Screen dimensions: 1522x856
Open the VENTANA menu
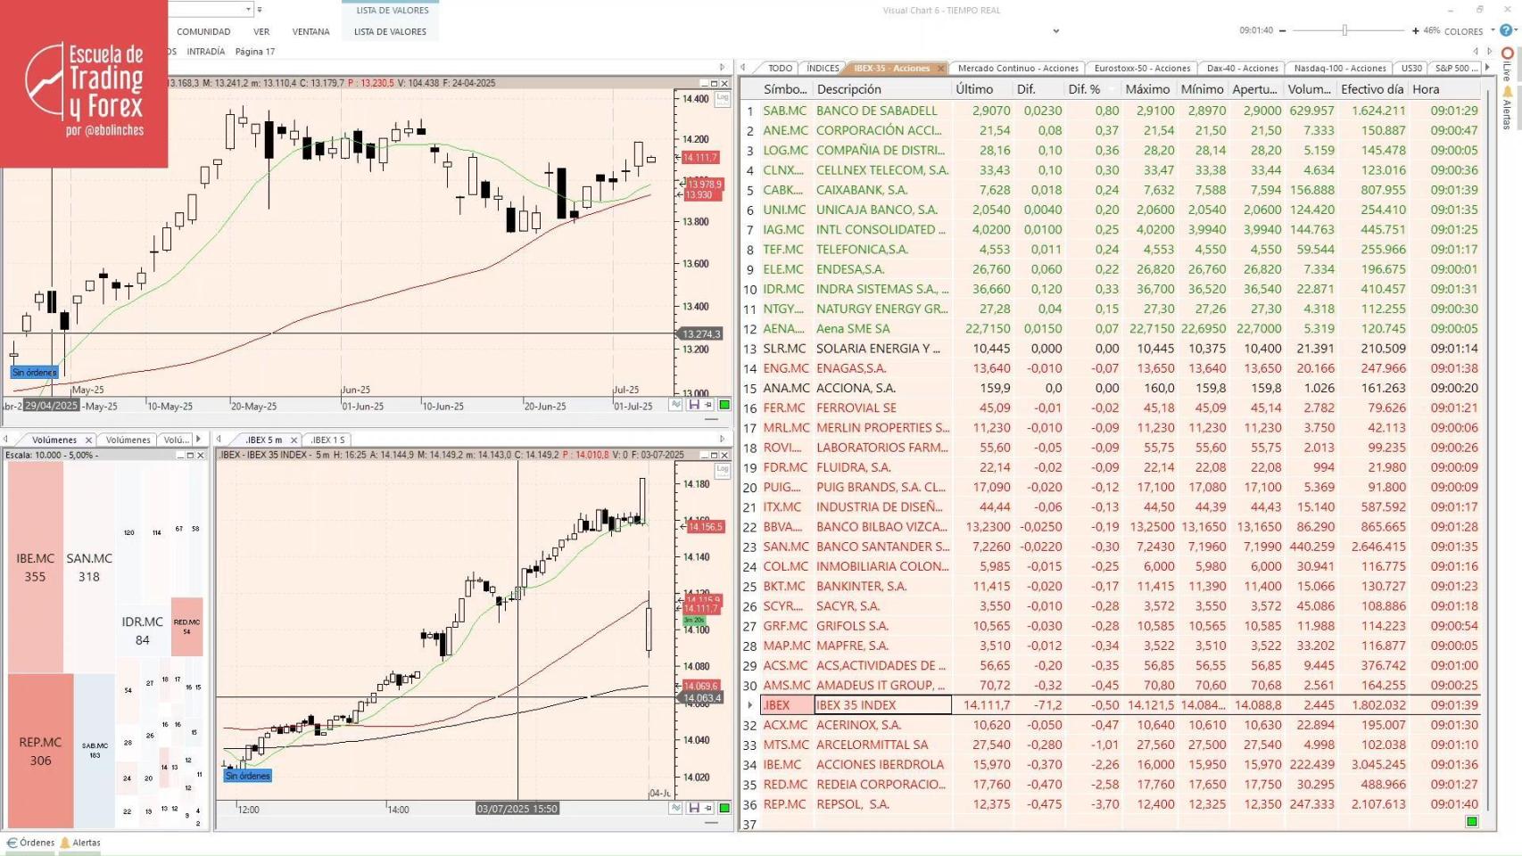click(310, 31)
